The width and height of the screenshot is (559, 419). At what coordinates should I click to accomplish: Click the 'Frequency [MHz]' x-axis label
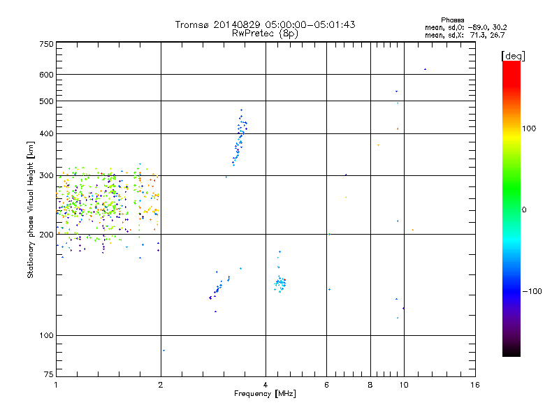pos(265,394)
